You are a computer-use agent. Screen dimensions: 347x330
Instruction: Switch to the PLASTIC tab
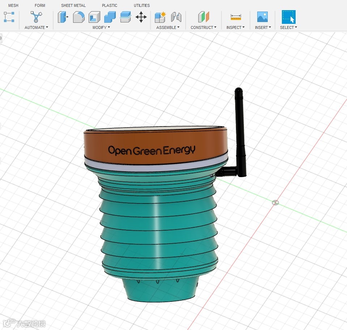[x=110, y=5]
